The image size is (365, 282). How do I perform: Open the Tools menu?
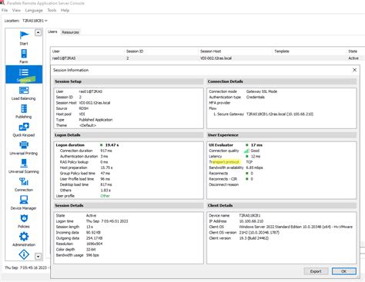[52, 10]
